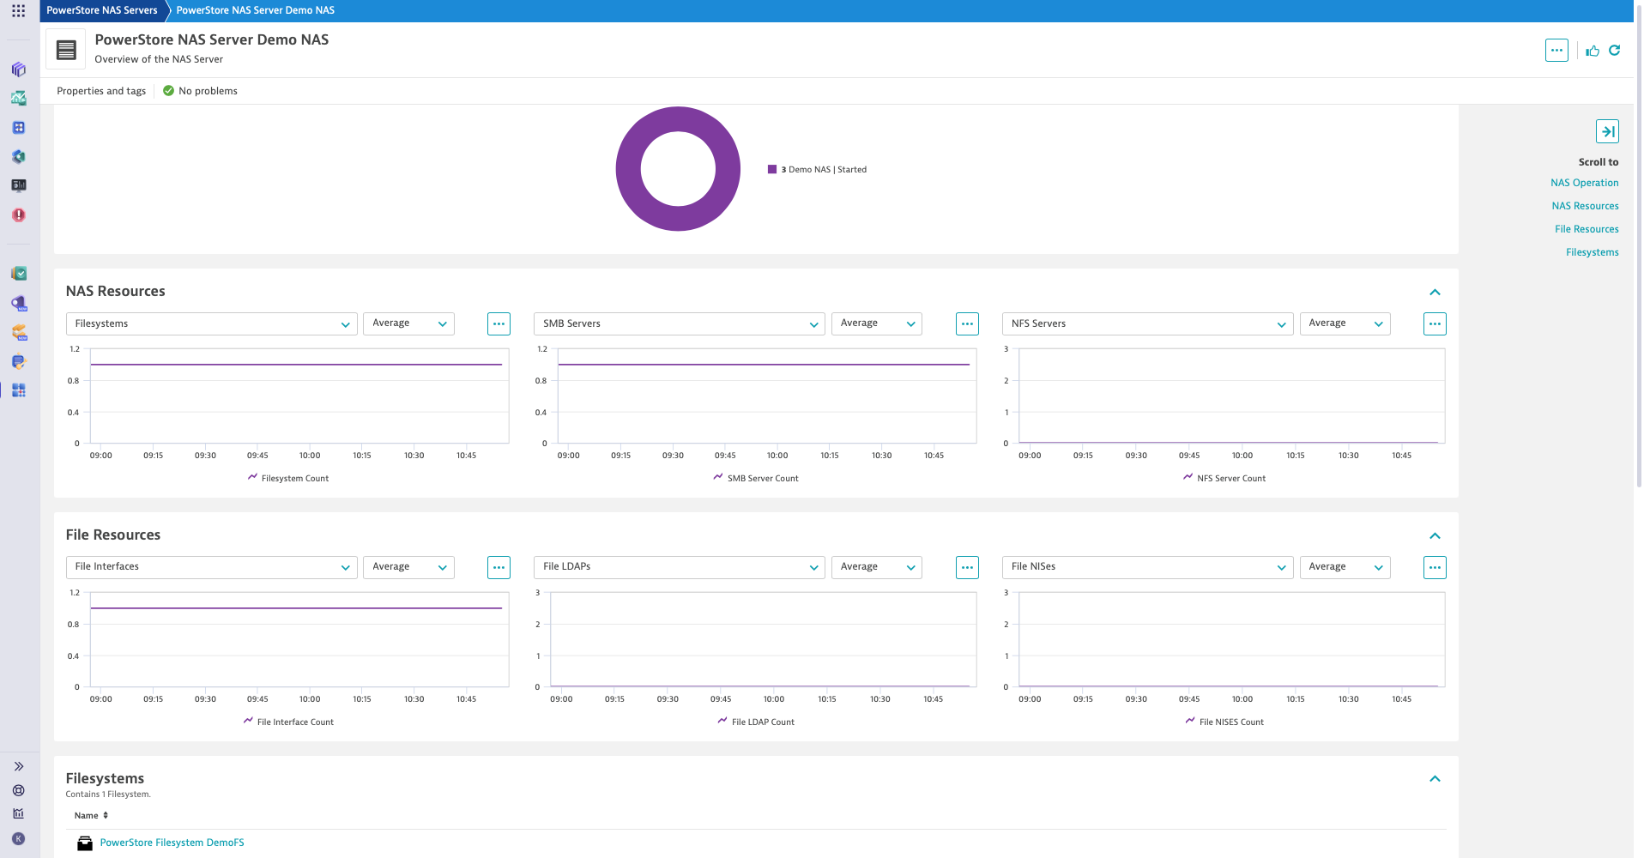This screenshot has height=858, width=1644.
Task: Open the Filesystems chart ellipsis menu
Action: click(x=499, y=324)
